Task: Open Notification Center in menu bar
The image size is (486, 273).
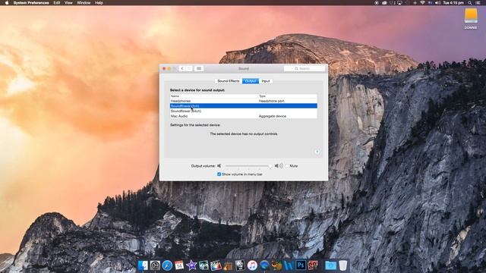Action: 478,3
